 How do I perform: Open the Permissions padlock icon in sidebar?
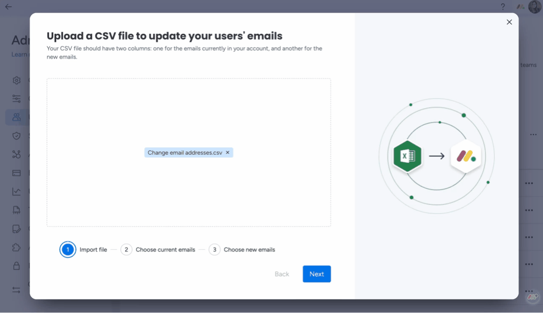[16, 266]
